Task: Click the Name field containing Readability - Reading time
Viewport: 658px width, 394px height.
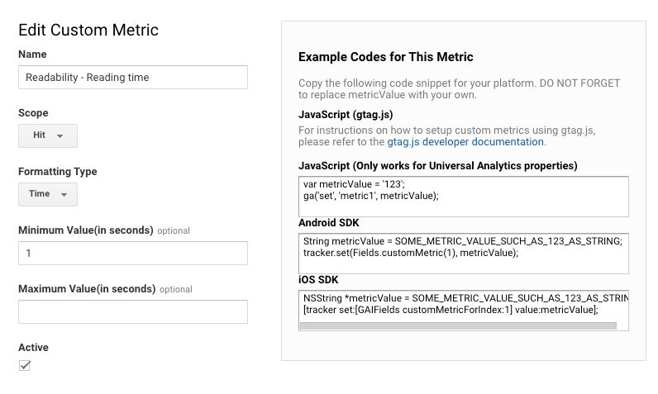Action: (x=133, y=77)
